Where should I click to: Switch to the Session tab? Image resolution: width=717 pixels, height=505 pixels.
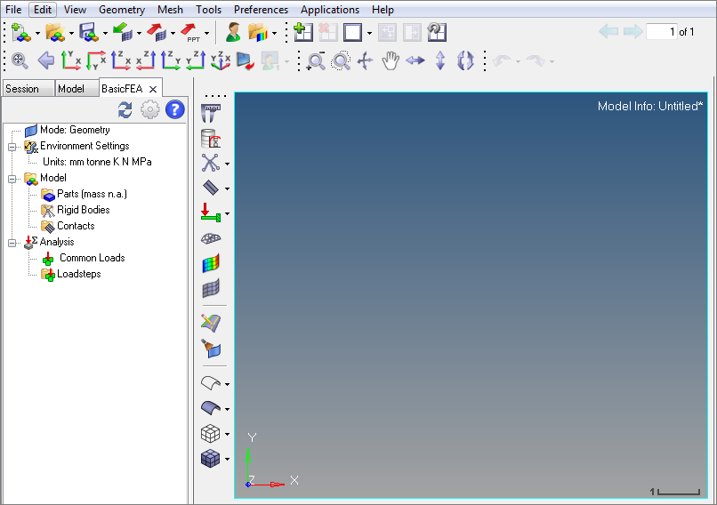click(23, 89)
